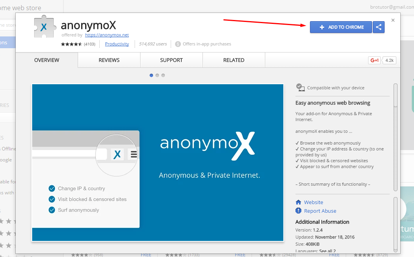Click the home icon beside Website
Image resolution: width=414 pixels, height=257 pixels.
(298, 202)
